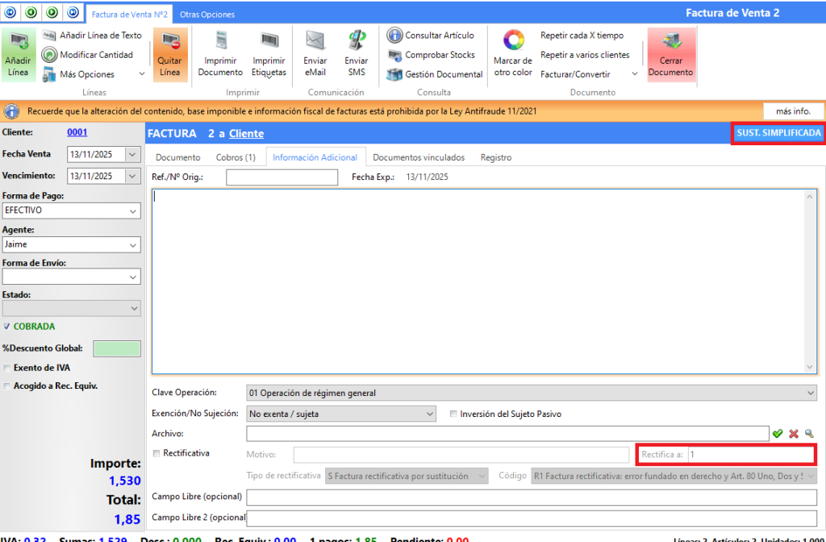Open Imprimir Etiquetas barcode tool
The height and width of the screenshot is (542, 826).
click(x=269, y=41)
